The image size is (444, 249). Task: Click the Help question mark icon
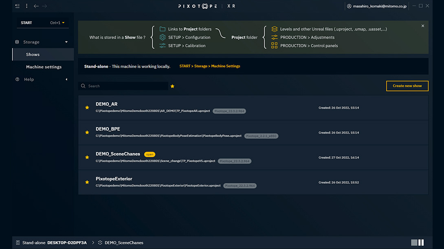17,79
